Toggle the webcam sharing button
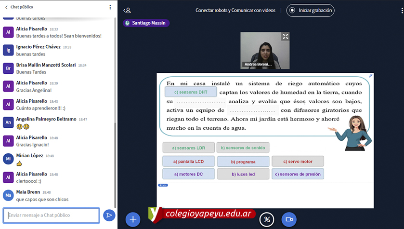Viewport: 404px width, 229px height. tap(289, 219)
